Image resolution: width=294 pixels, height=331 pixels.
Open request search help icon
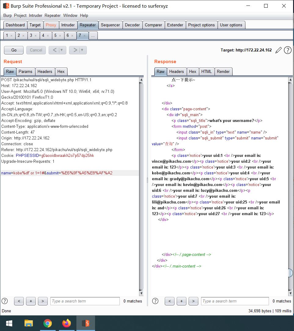pos(5,301)
